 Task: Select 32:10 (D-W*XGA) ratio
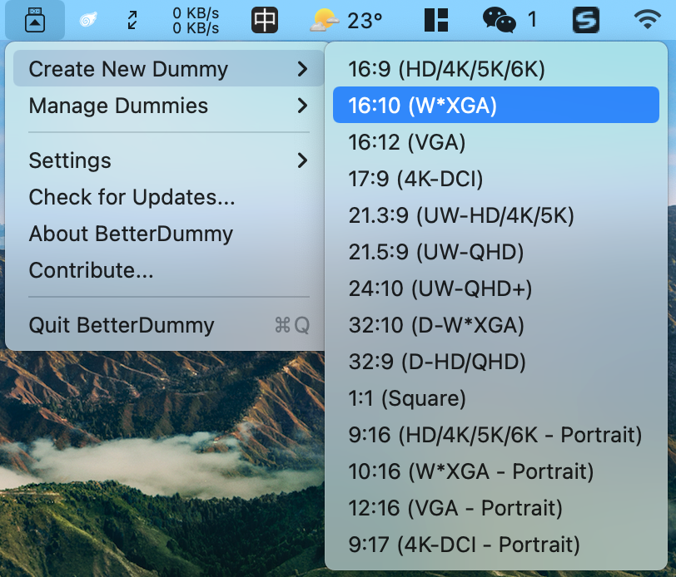[496, 325]
